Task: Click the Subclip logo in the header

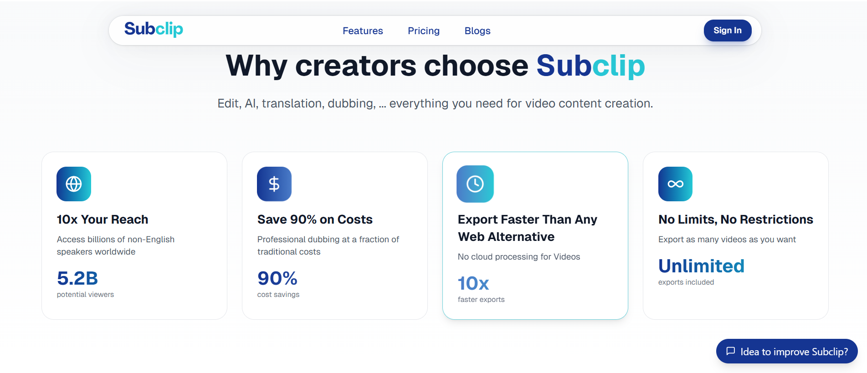Action: point(153,29)
